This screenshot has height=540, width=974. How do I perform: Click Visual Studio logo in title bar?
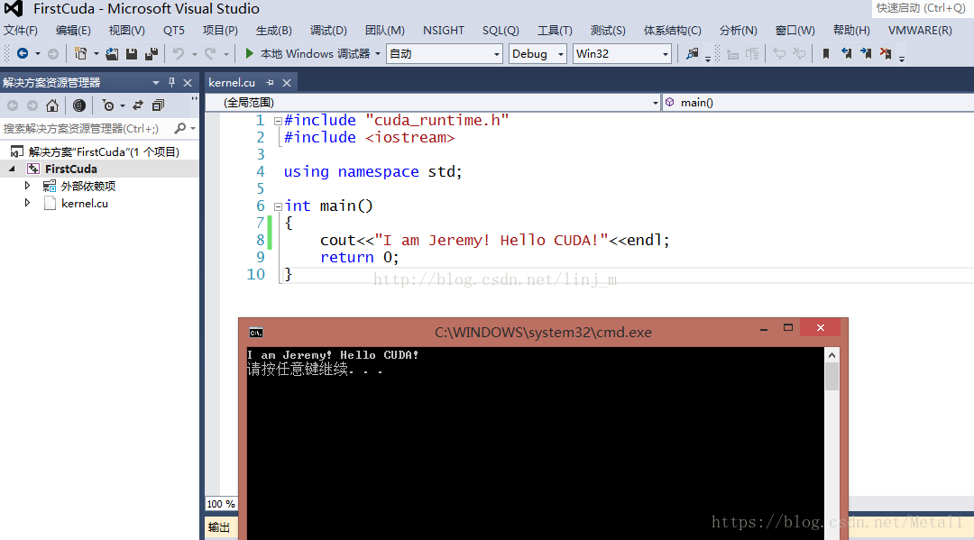point(13,9)
